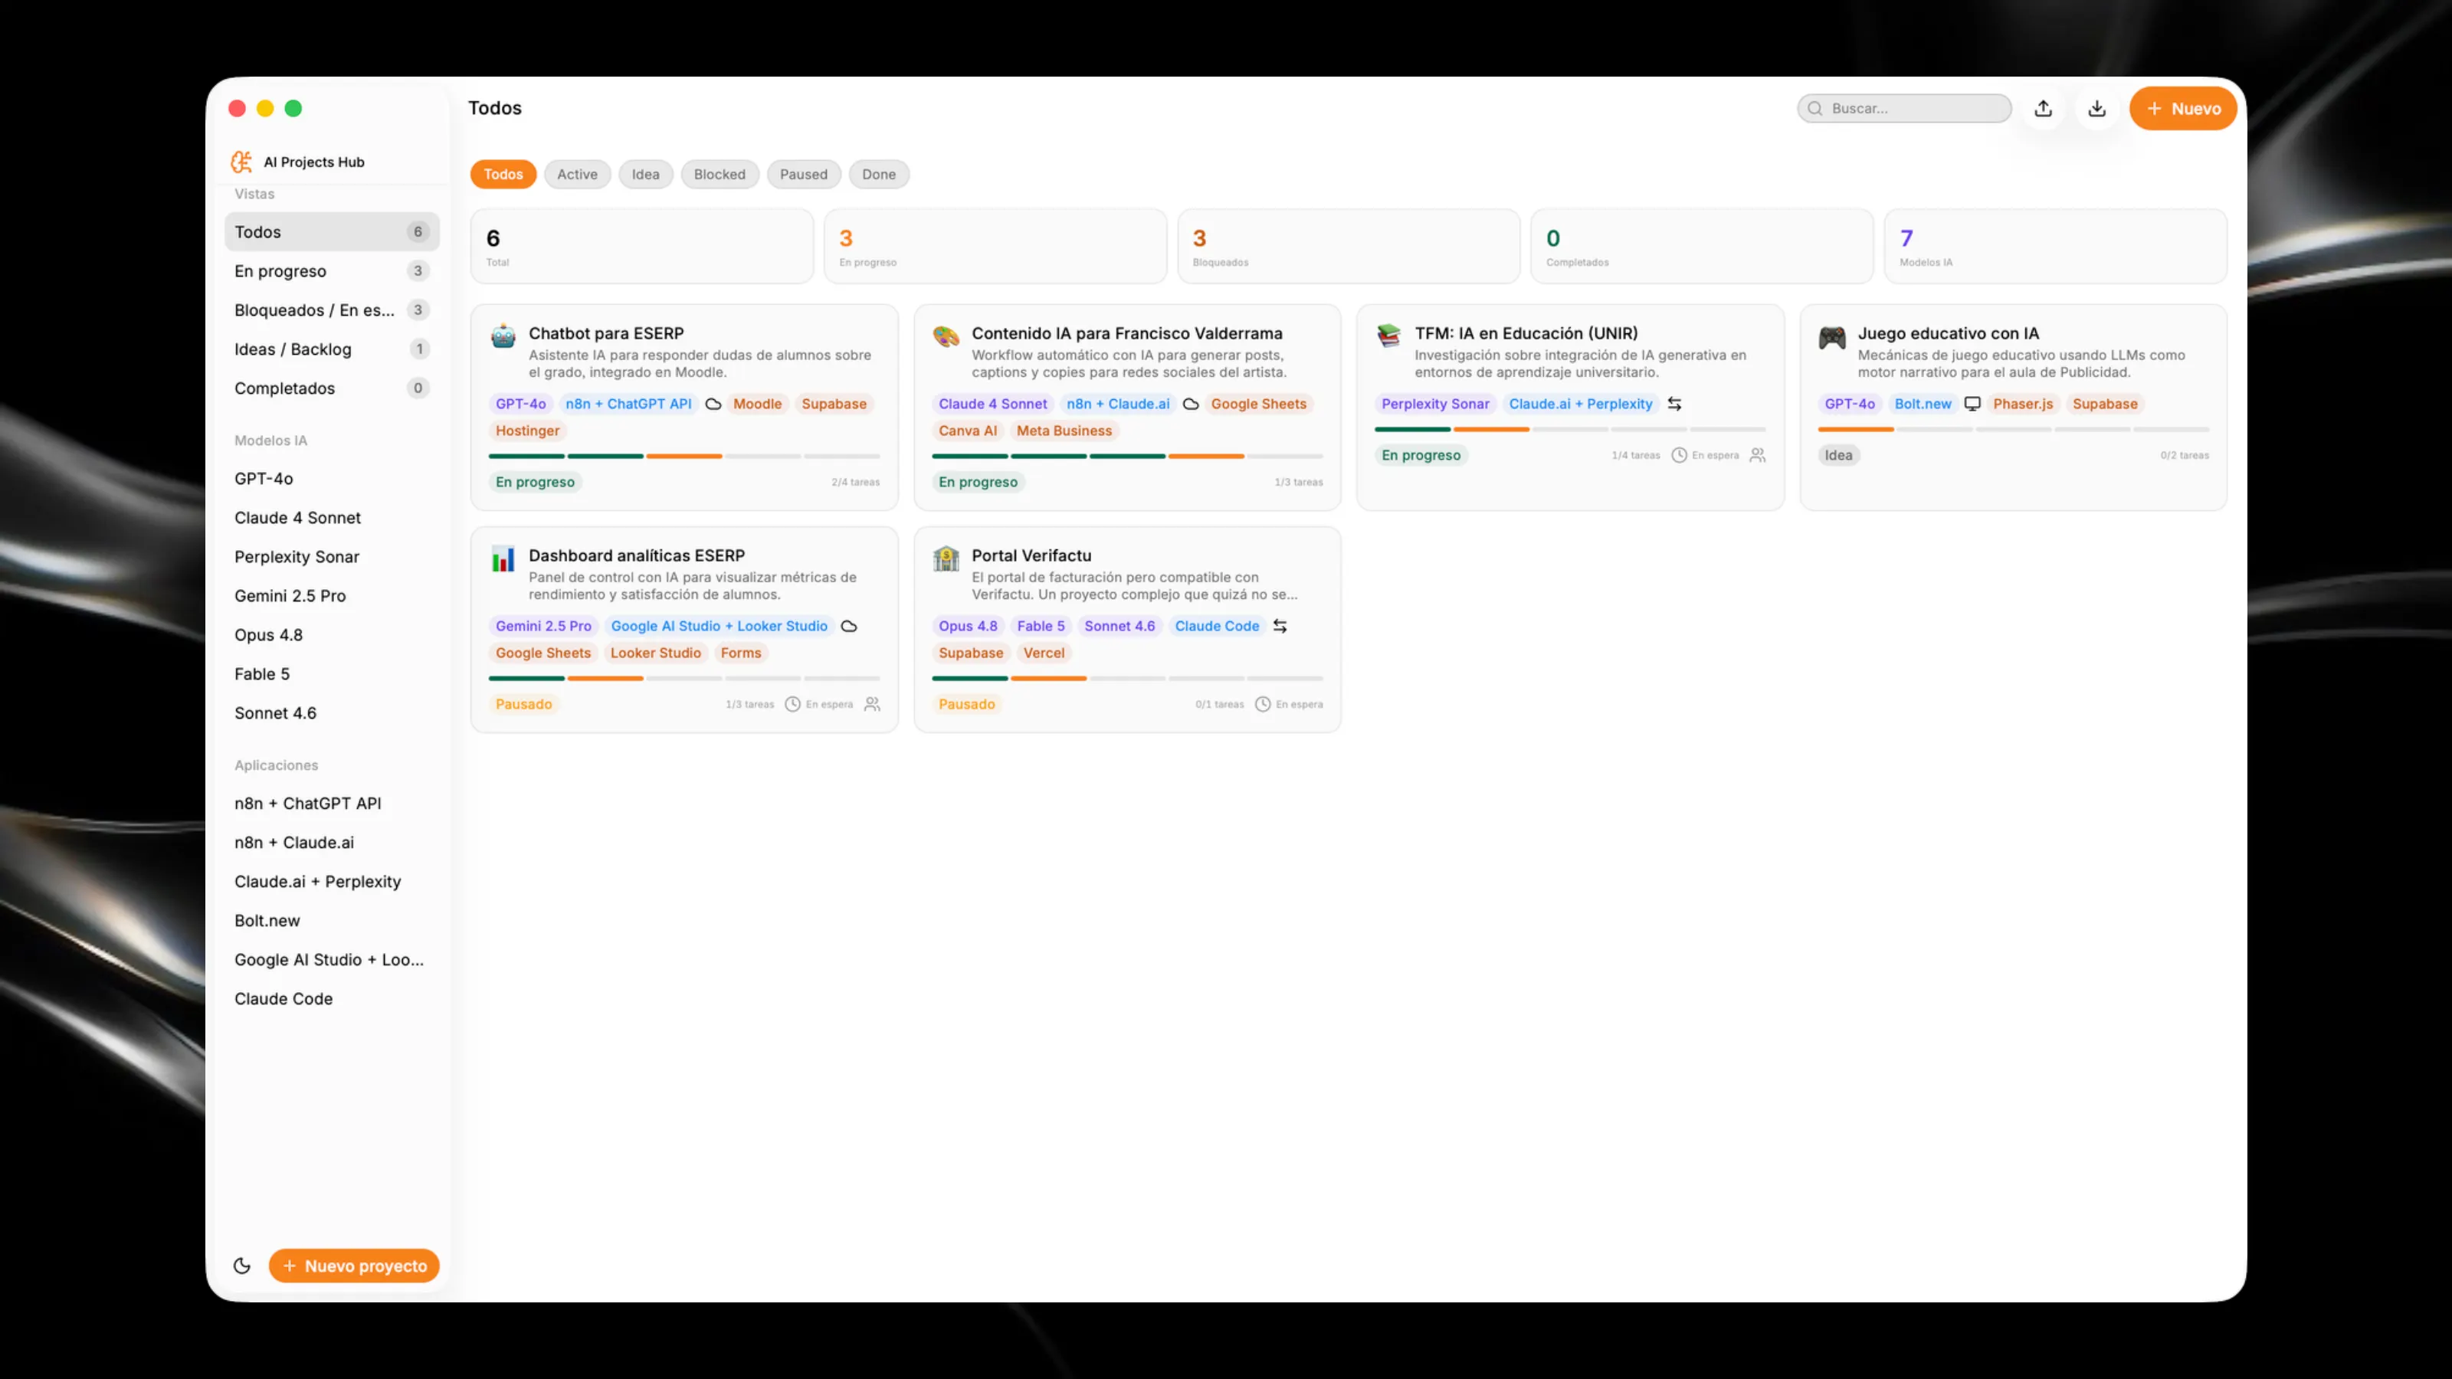Click the Vercel tag on Portal Verifactu
This screenshot has height=1379, width=2452.
(x=1043, y=653)
